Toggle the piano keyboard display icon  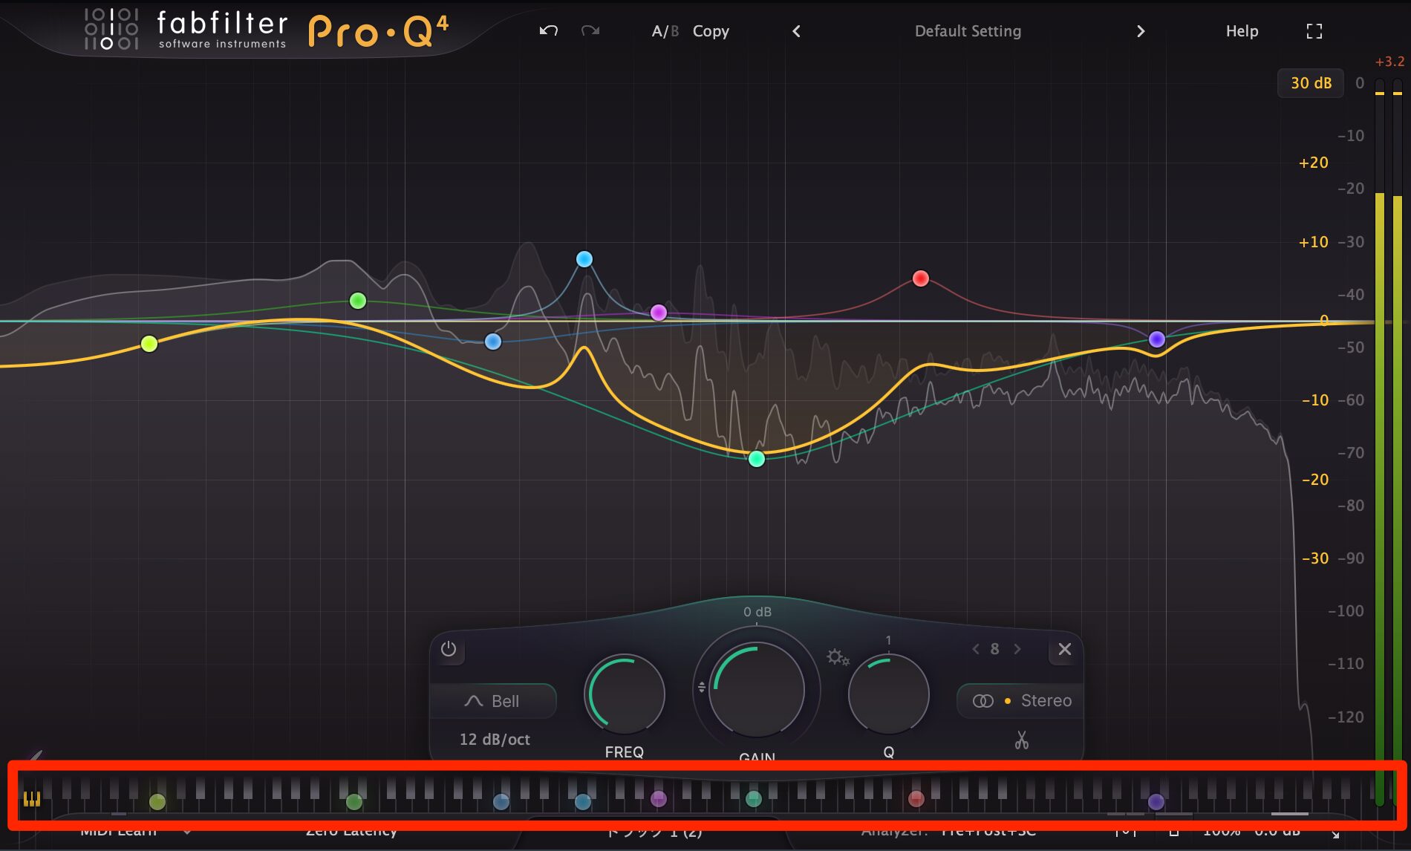point(32,799)
